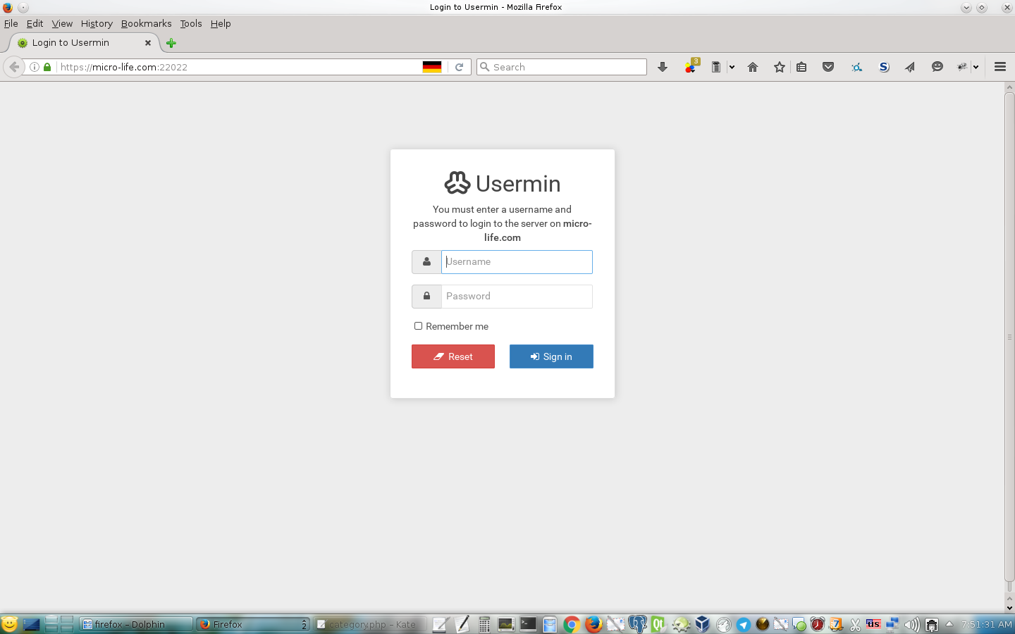
Task: Click the Firefox back arrow button
Action: [14, 67]
